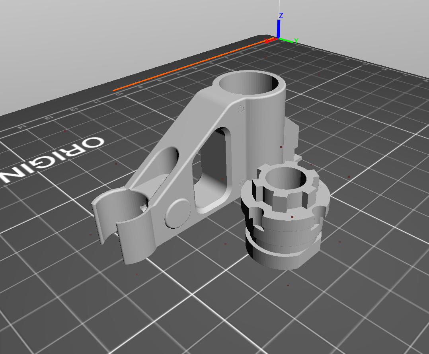The image size is (429, 354).
Task: Select the green Y axis arrow
Action: tap(286, 40)
